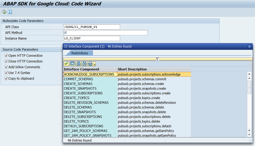
Task: Open the print options arrow beside printer
Action: click(95, 65)
